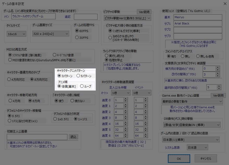This screenshot has height=165, width=229.
Task: Increase 選択肢の改行間隔 spinner value
Action: click(219, 86)
